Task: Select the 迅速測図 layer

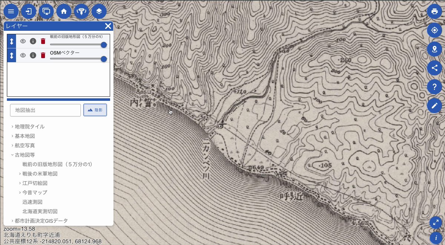Action: click(32, 202)
